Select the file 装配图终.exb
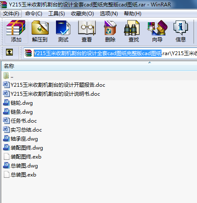197x203 pixels. [x=22, y=157]
